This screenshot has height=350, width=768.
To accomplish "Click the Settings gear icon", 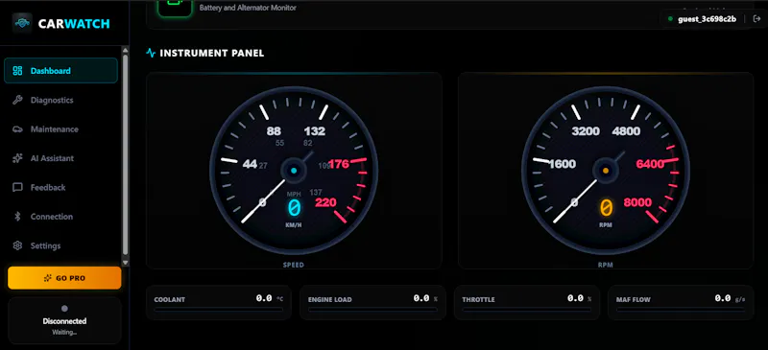I will click(x=17, y=245).
